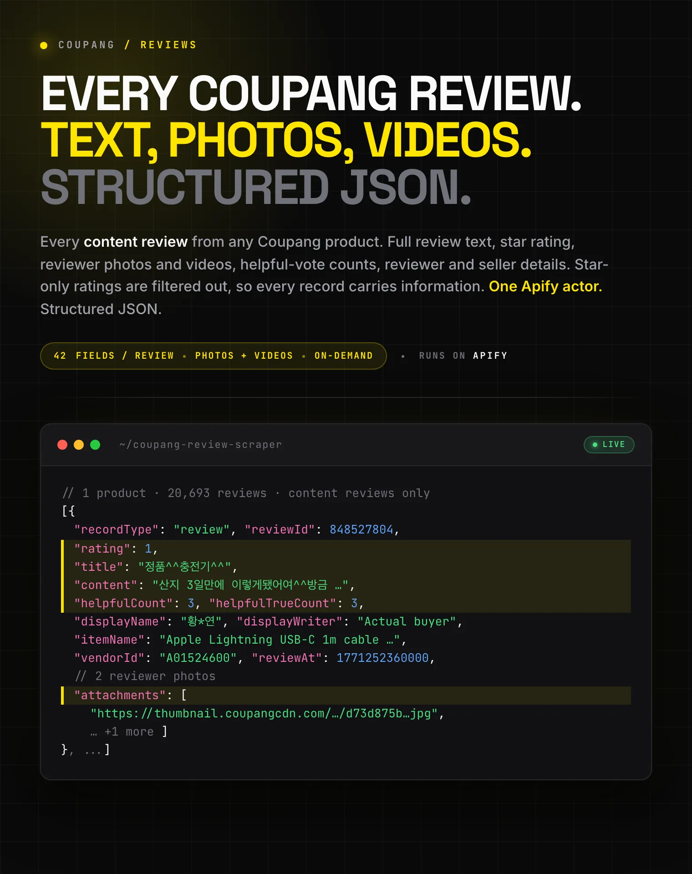
Task: Click the 'EVERY COUPANG REVIEW.' headline
Action: coord(311,93)
